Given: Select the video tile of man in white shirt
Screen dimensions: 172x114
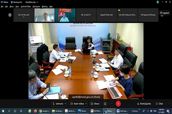Looking at the screenshot, I should click(44, 15).
